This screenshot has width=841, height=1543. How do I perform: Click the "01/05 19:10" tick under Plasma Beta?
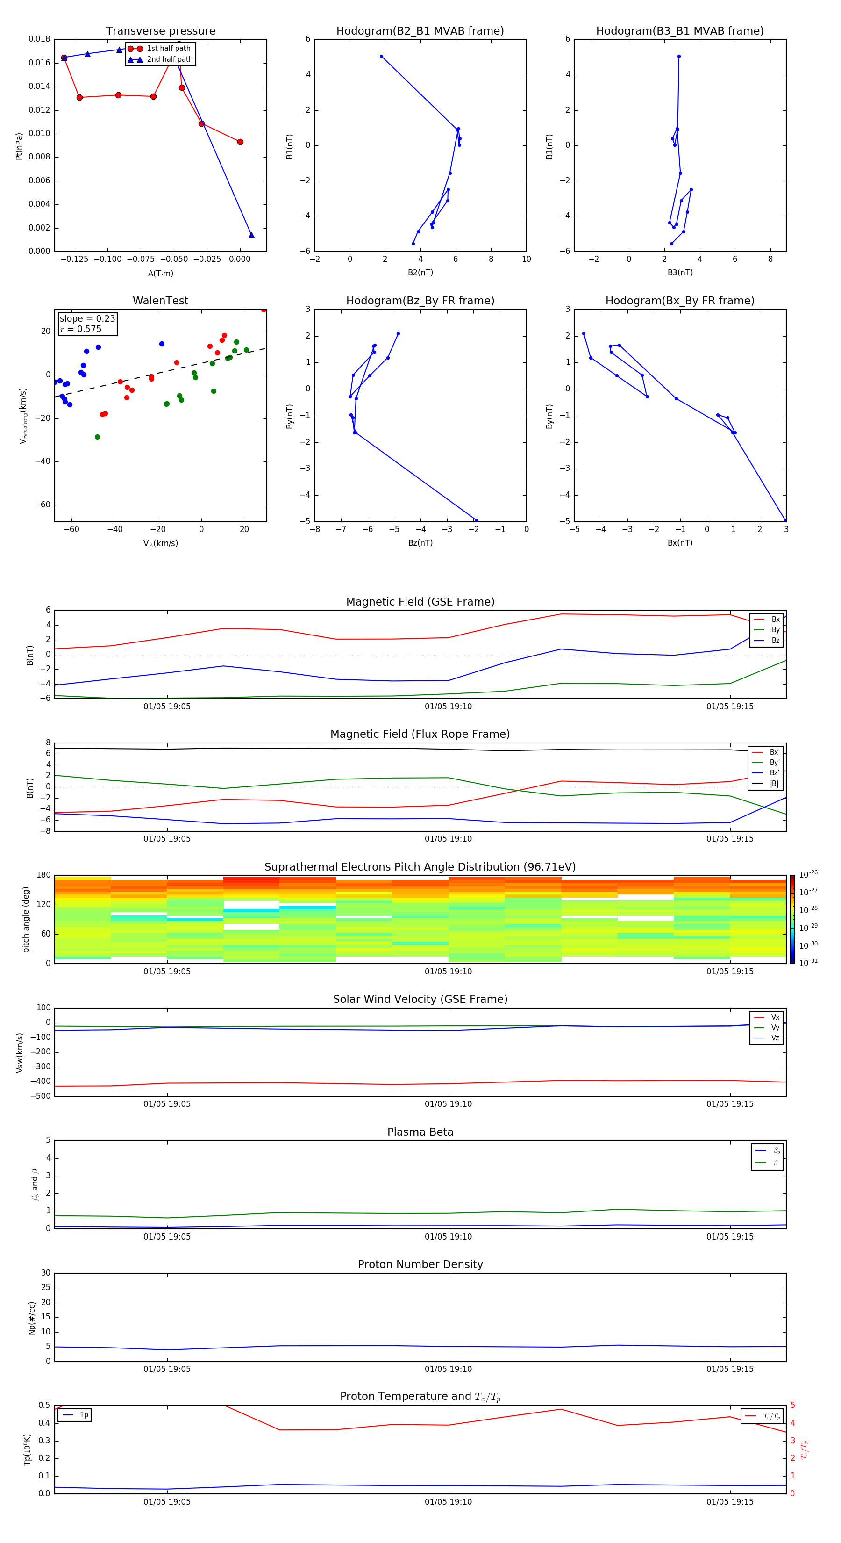[x=449, y=1236]
